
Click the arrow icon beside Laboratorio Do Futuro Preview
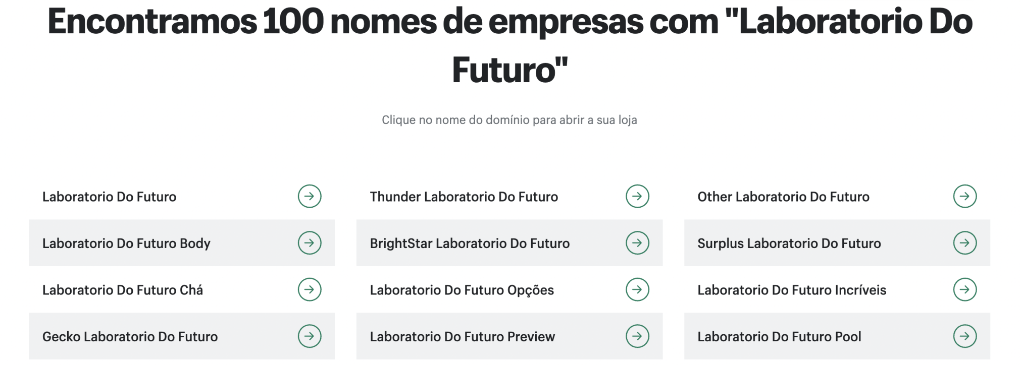638,336
